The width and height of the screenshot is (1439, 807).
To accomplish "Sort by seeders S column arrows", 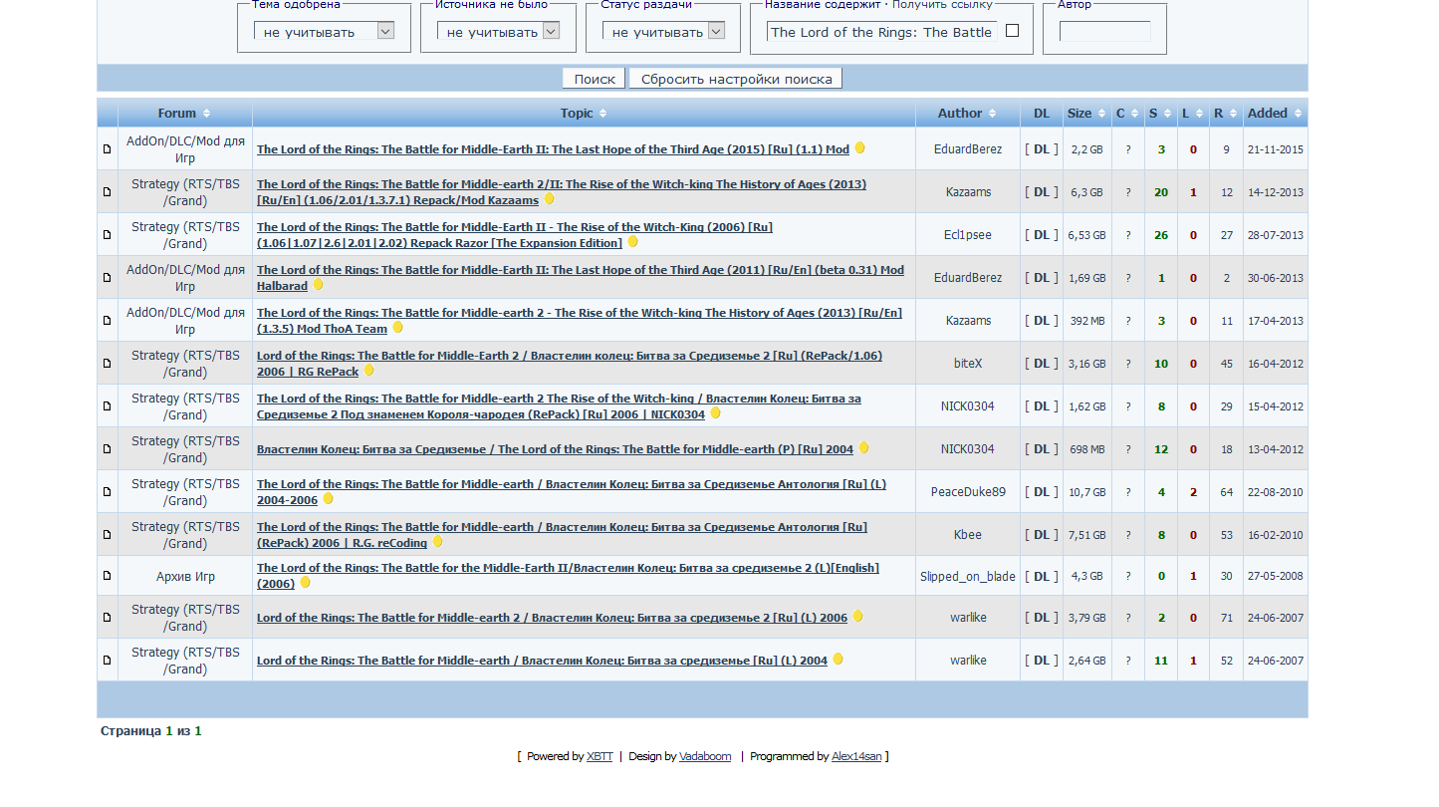I will coord(1167,114).
